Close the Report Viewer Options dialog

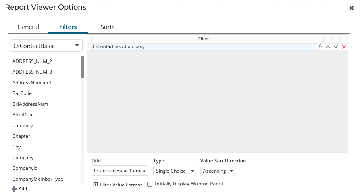(352, 8)
